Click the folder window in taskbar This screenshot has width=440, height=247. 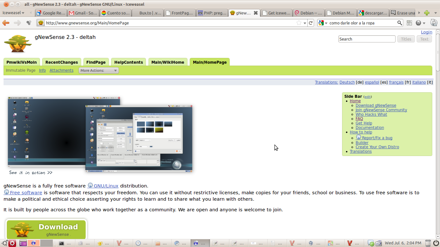tap(161, 243)
